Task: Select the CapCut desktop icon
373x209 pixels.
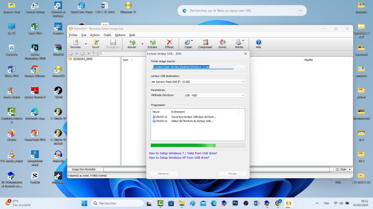Action: (x=35, y=178)
